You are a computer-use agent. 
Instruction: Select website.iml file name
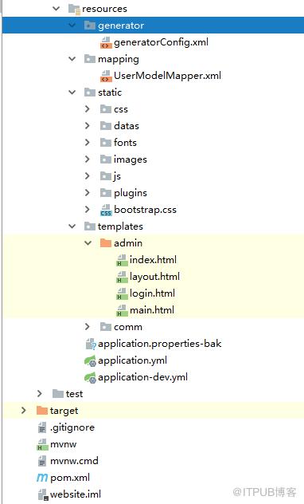click(x=76, y=494)
